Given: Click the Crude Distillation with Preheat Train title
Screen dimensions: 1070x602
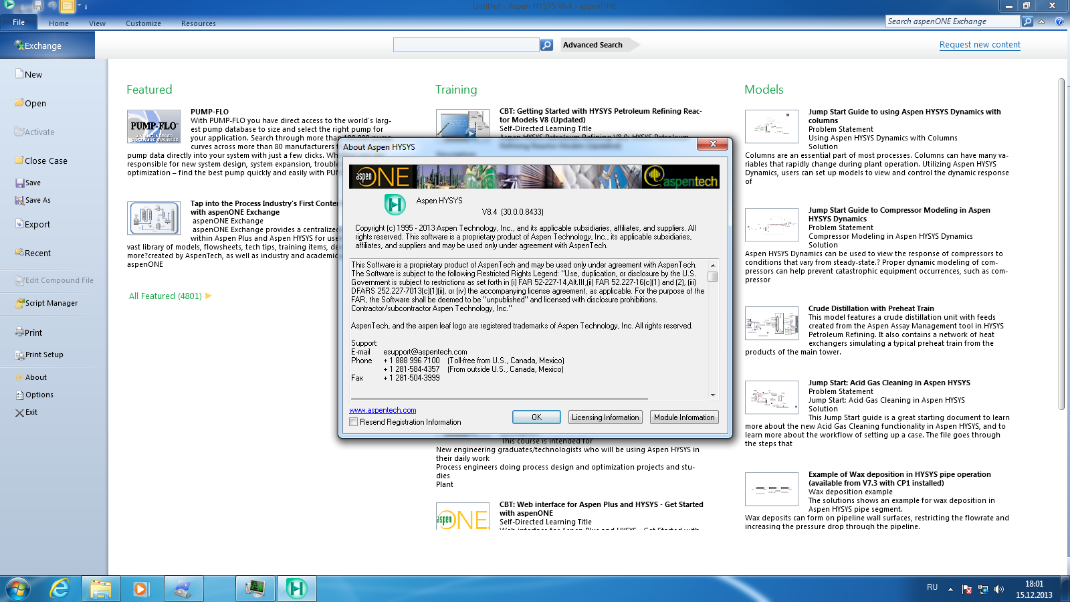Looking at the screenshot, I should pyautogui.click(x=871, y=308).
